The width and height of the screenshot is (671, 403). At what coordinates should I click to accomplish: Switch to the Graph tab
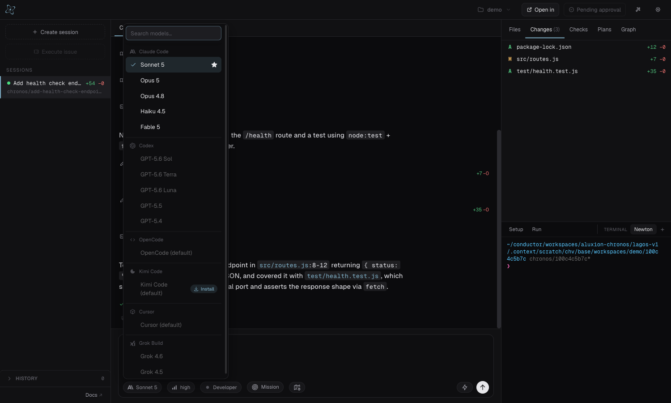click(x=629, y=30)
